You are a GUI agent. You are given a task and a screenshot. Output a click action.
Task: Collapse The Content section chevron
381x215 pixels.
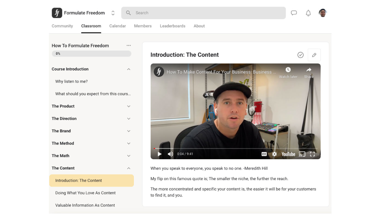click(x=129, y=168)
